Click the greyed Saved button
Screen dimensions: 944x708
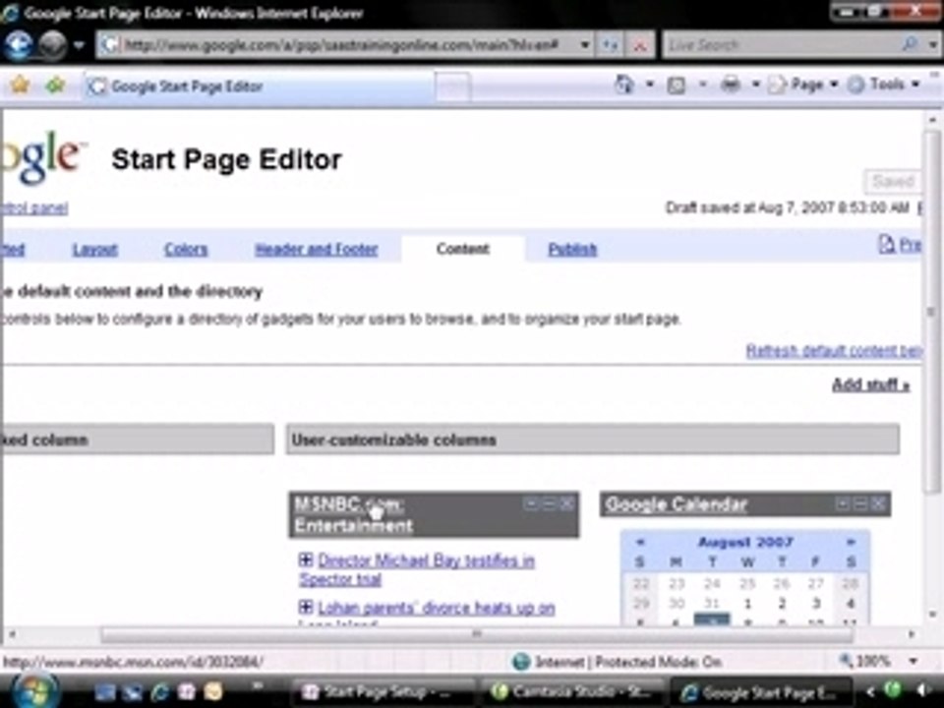(x=894, y=181)
